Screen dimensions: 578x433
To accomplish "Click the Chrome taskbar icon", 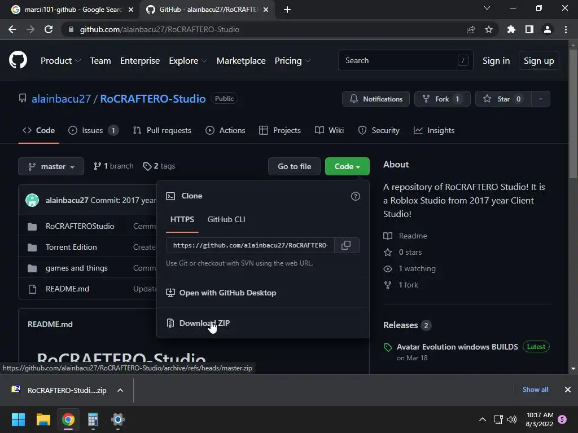I will [68, 419].
